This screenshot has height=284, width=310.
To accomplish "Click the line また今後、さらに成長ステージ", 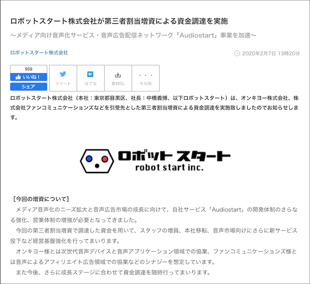I will point(113,272).
